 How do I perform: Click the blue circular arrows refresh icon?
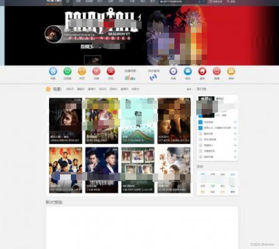[x=153, y=78]
